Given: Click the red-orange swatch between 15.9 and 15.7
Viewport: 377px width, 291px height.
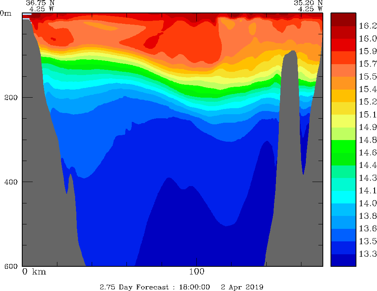Looking at the screenshot, I should tap(343, 58).
